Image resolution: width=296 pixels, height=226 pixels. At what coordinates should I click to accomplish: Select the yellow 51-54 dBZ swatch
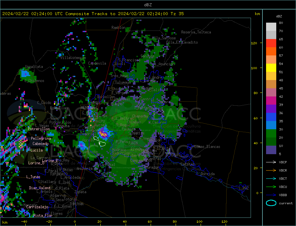pos(271,68)
